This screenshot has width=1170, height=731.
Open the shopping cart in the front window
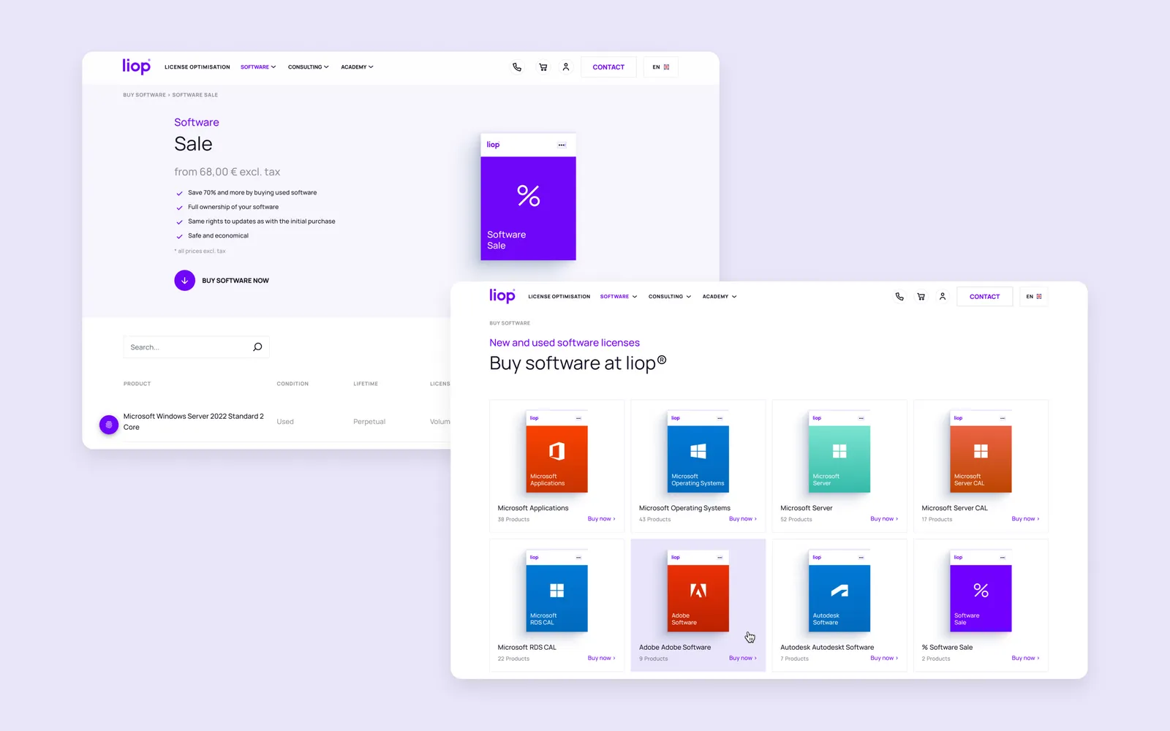921,297
